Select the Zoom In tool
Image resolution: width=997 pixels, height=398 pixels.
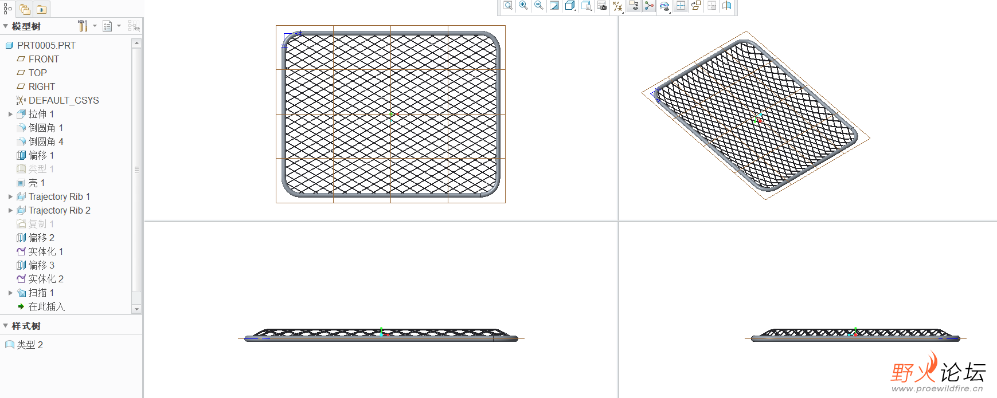(x=523, y=6)
